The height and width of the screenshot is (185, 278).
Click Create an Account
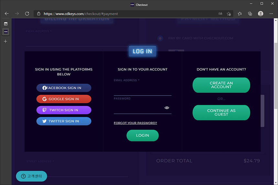coord(221,85)
